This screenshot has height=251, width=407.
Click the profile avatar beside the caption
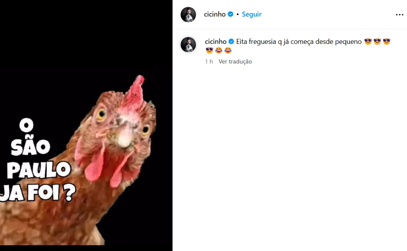tap(188, 45)
